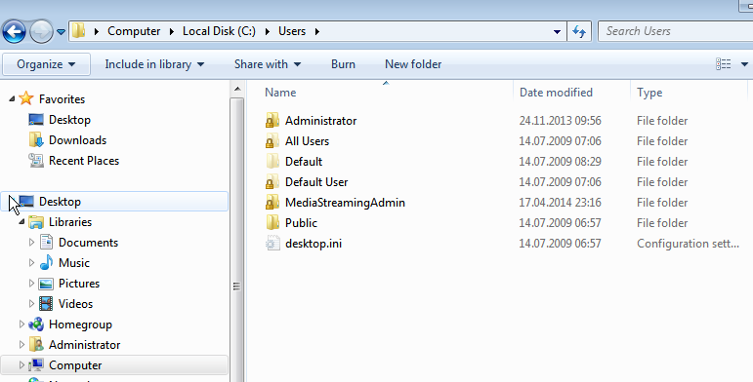Sort by the Date modified column
Screen dimensions: 753x382
[x=556, y=93]
